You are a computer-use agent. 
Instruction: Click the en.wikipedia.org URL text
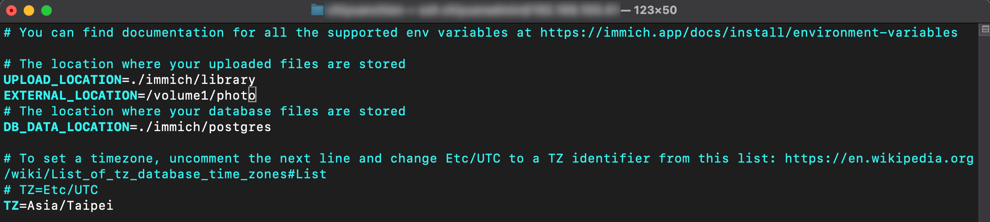pyautogui.click(x=879, y=159)
